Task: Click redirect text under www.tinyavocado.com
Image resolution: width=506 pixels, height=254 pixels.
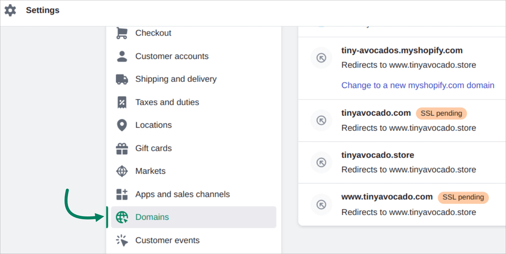Action: (x=409, y=212)
